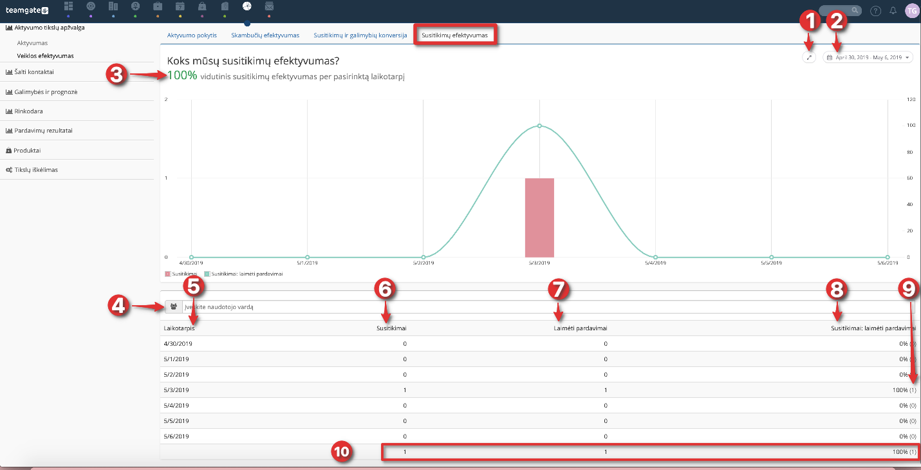
Task: Click the teamgate logo
Action: click(28, 10)
